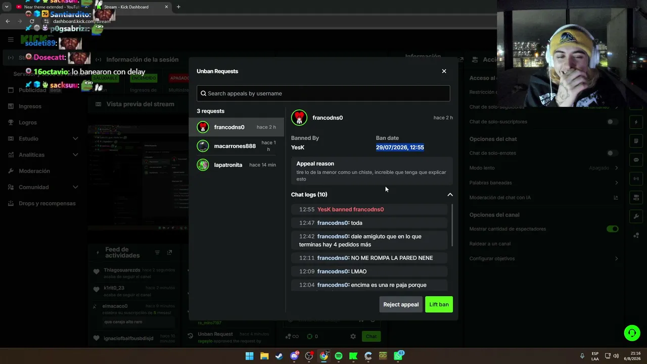
Task: Expand the Estudio sidebar section
Action: (x=75, y=139)
